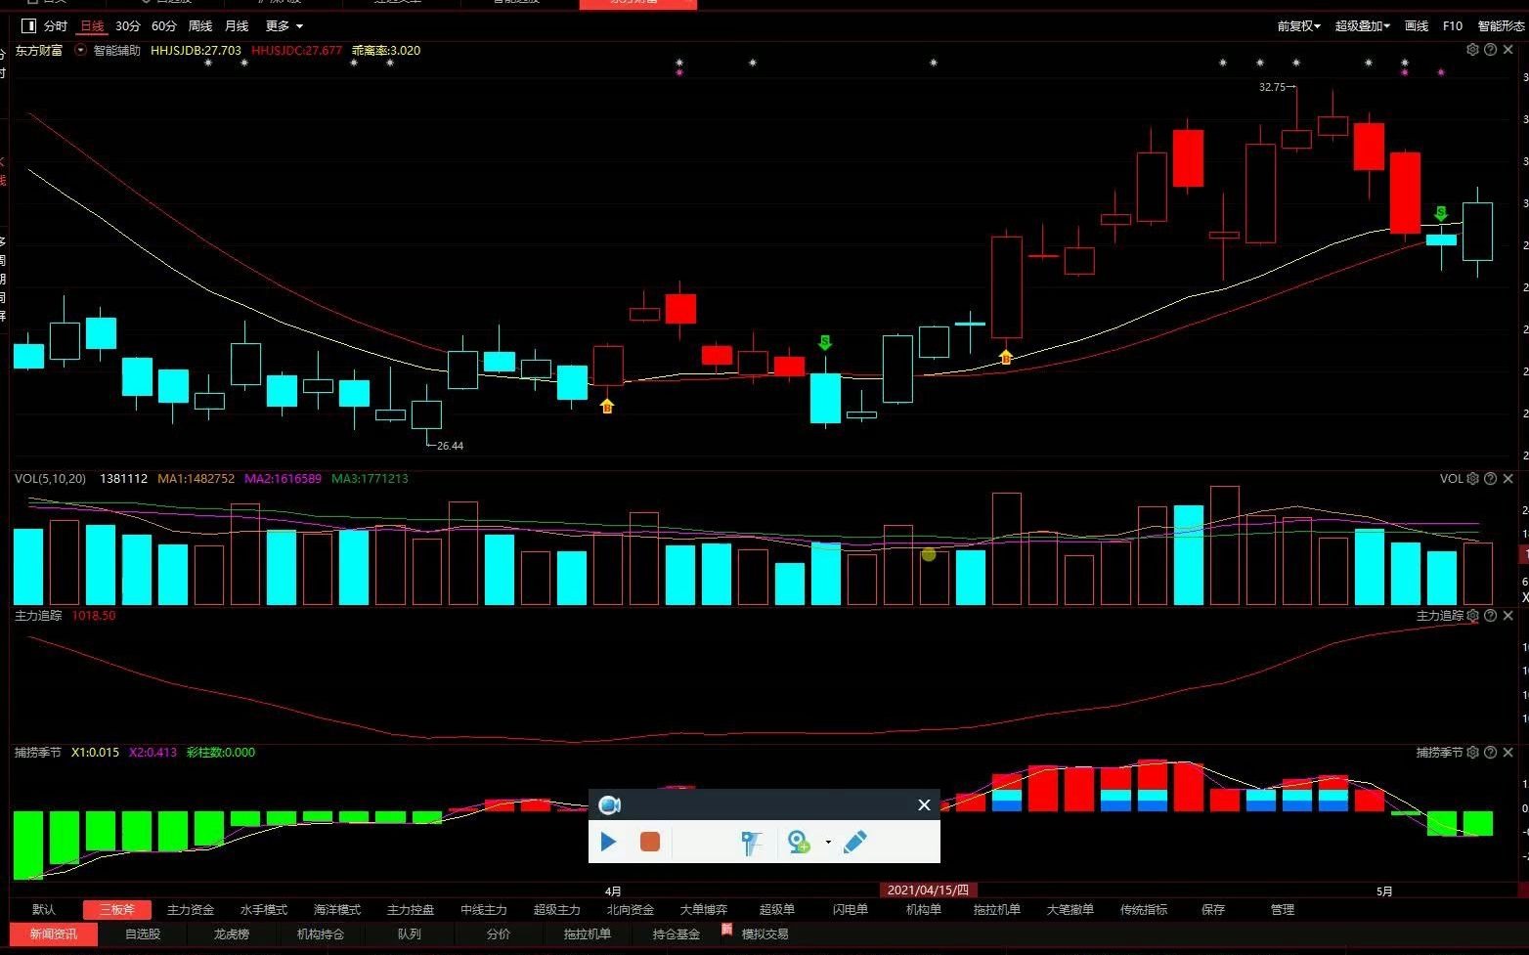This screenshot has width=1529, height=955.
Task: Open VOL panel settings gear
Action: click(1472, 479)
